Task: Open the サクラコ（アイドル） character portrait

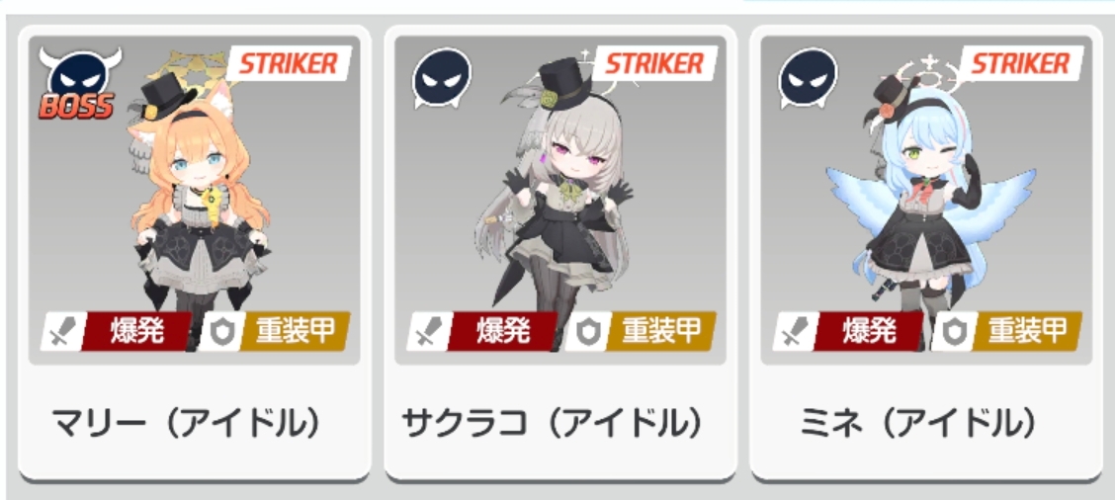Action: click(560, 201)
